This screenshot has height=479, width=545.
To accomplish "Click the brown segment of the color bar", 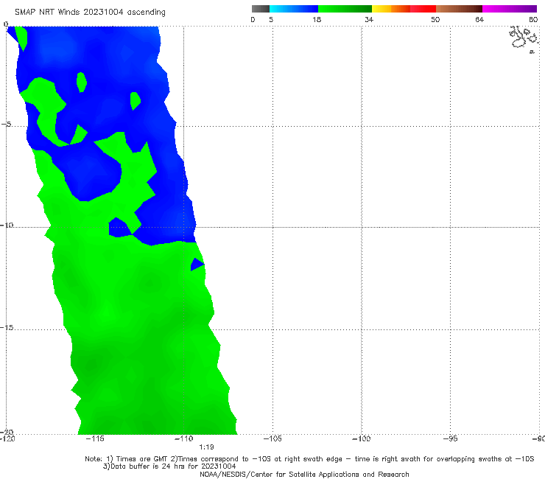I will coord(459,9).
